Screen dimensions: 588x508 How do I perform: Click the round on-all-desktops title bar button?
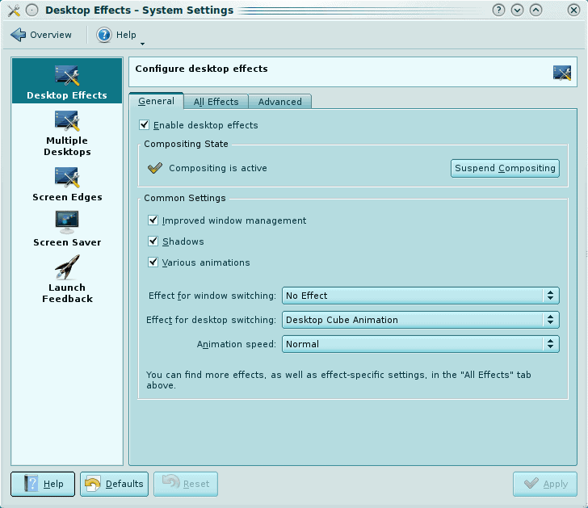32,10
